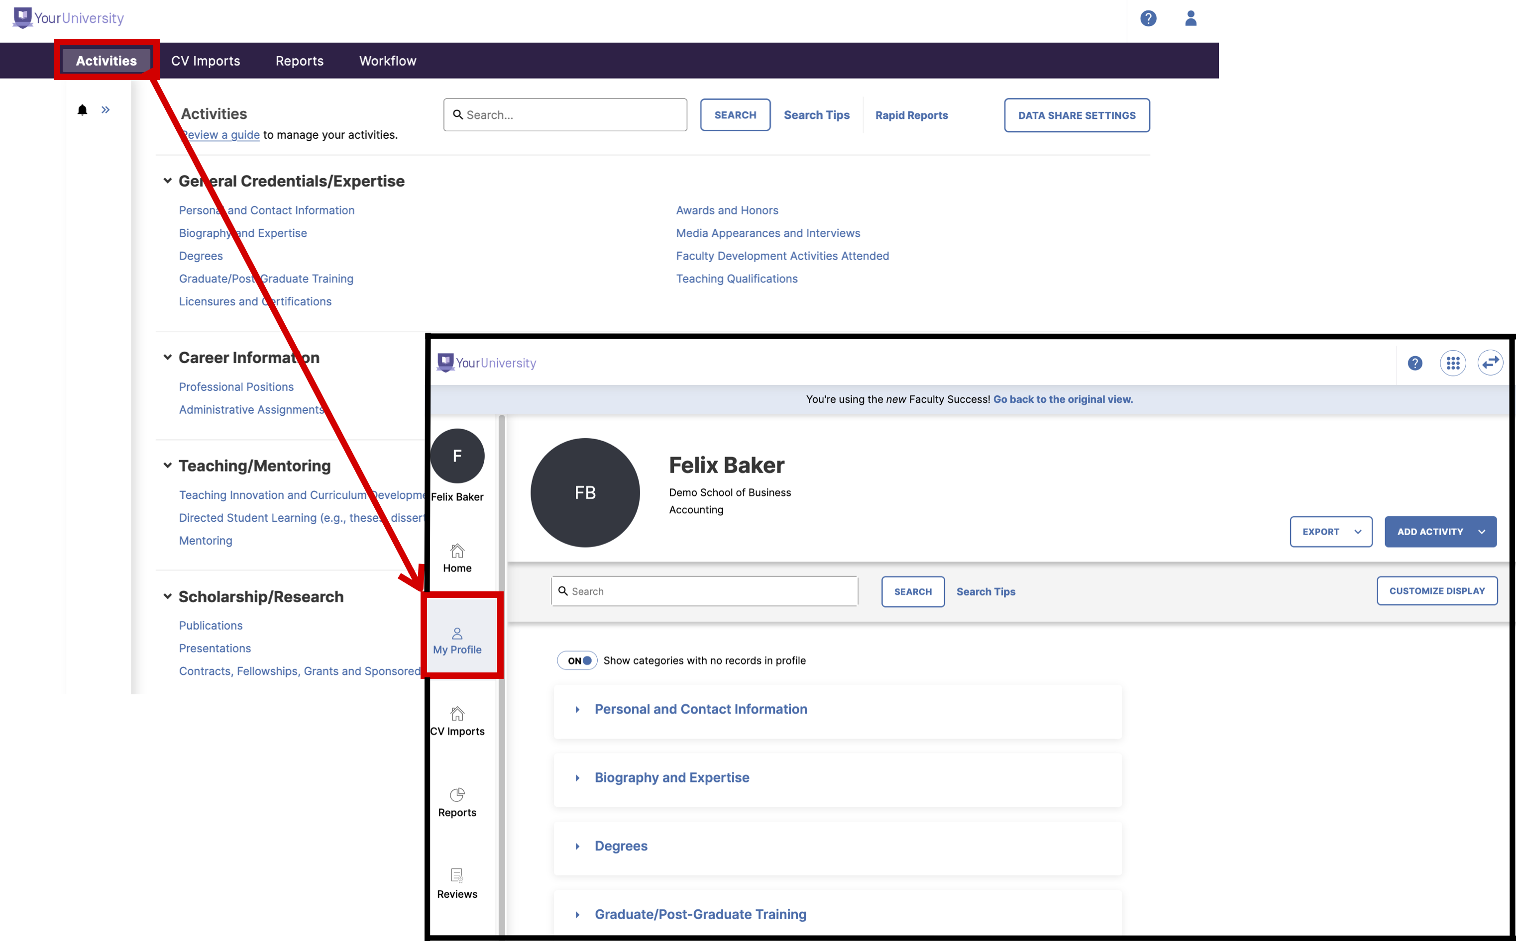Click the Search button in Activities page
Image resolution: width=1516 pixels, height=941 pixels.
(735, 114)
